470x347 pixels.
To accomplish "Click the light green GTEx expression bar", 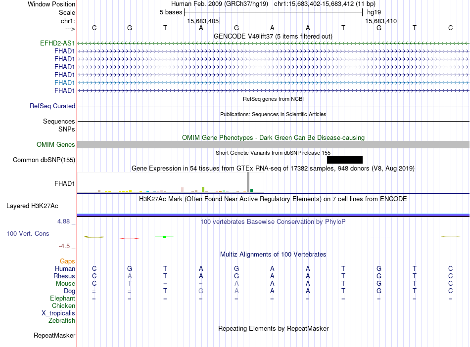I will 203,189.
